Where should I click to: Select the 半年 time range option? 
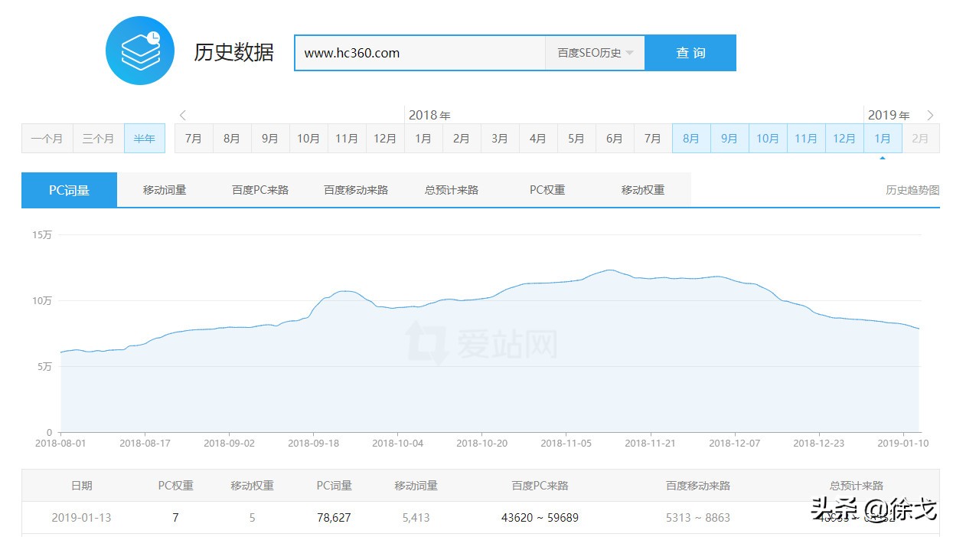click(x=145, y=138)
